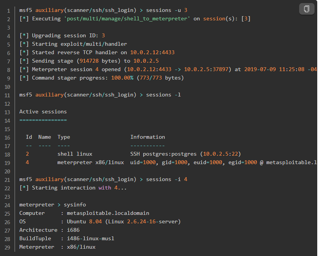Screen dimensions: 323x256
Task: Click the '10.0.2.12:4433' handler address on line 6
Action: point(152,53)
